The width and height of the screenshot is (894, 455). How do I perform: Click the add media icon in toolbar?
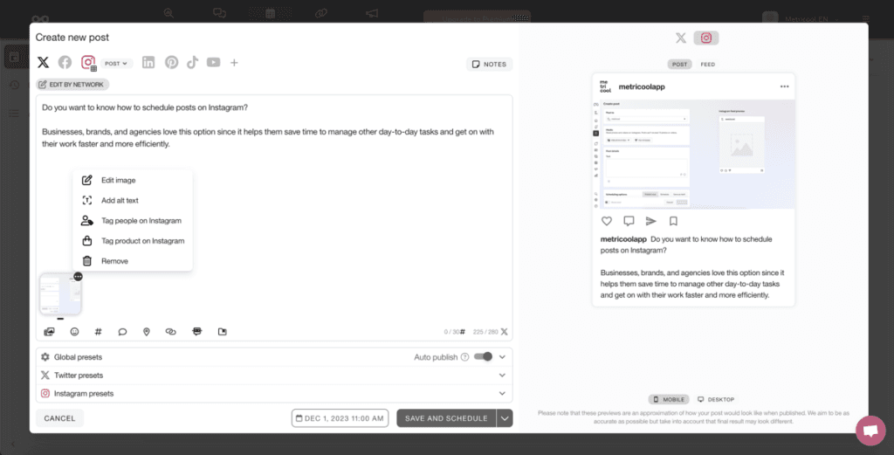[50, 332]
